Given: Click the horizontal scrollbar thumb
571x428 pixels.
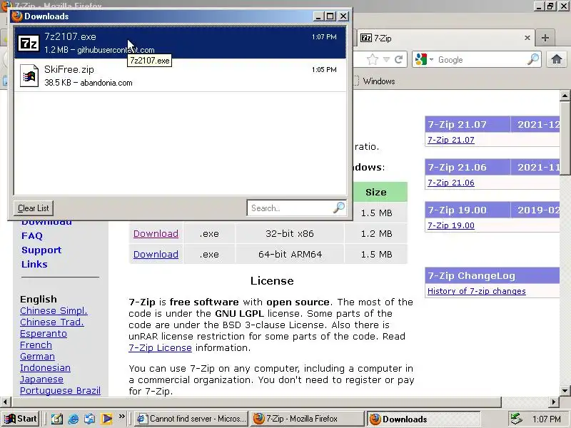Looking at the screenshot, I should point(257,402).
